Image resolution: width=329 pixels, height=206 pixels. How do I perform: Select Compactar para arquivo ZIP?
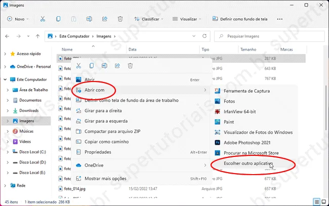pyautogui.click(x=141, y=131)
